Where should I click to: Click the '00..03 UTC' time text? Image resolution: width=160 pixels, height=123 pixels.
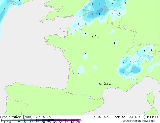coord(132,117)
